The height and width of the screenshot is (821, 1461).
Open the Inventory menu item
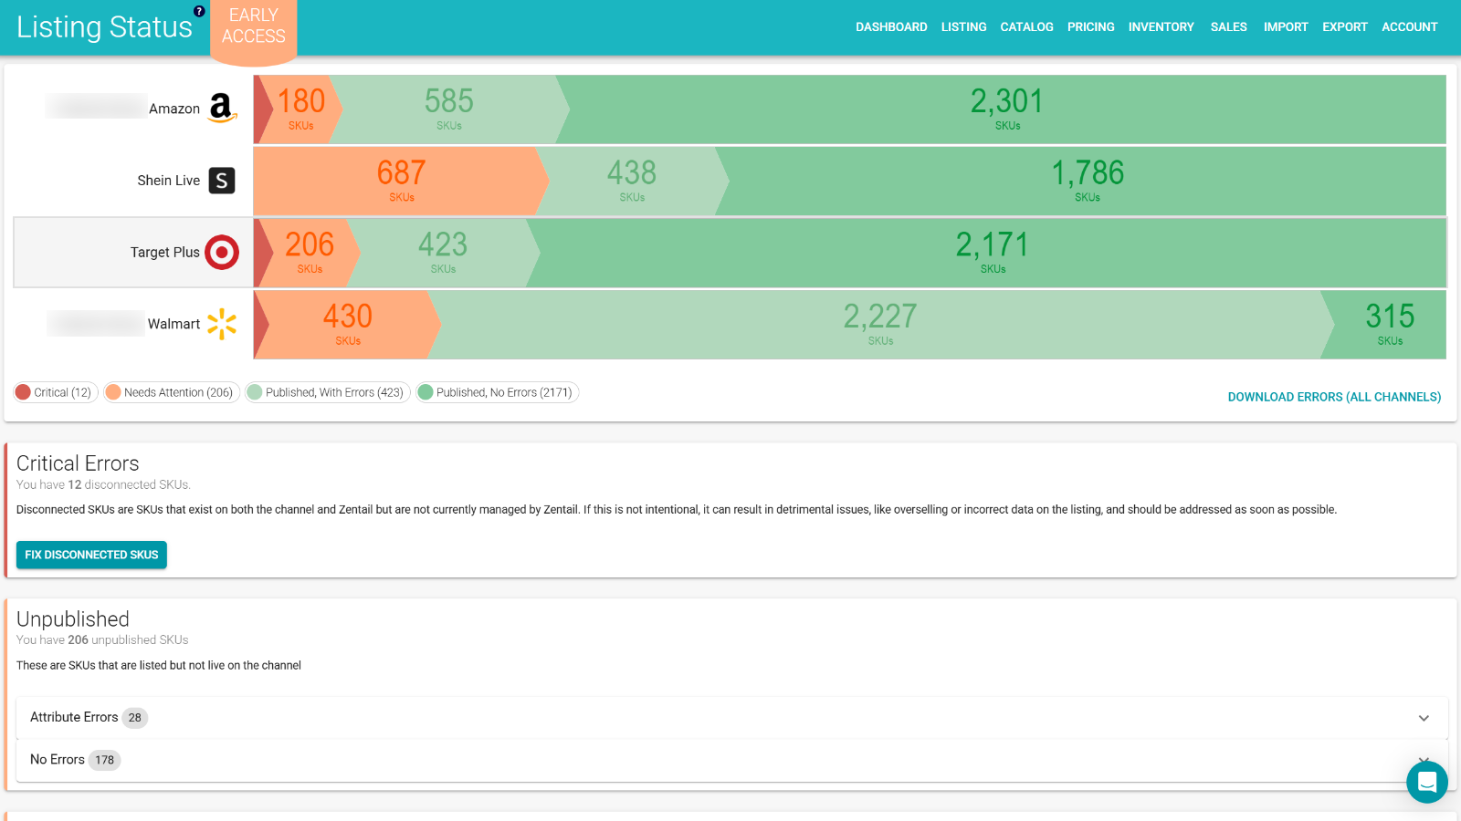tap(1161, 27)
